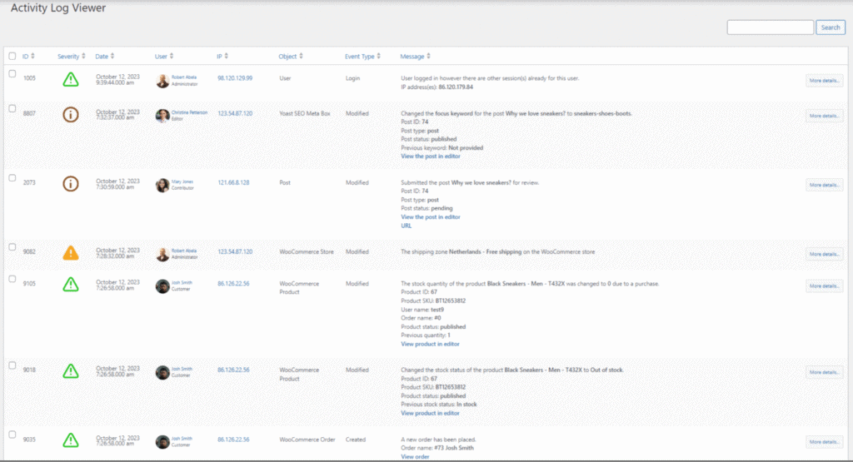
Task: Click the green warning icon for event 1005
Action: 71,80
